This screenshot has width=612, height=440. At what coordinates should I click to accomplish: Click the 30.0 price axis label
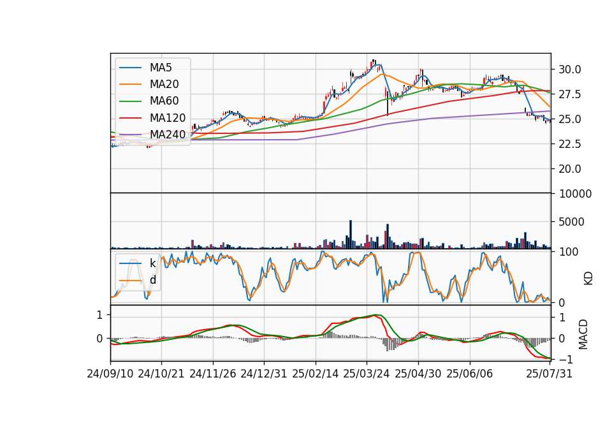(x=570, y=70)
